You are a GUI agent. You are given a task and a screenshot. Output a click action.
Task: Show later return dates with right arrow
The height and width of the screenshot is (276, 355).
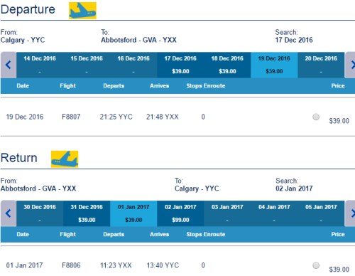click(350, 213)
